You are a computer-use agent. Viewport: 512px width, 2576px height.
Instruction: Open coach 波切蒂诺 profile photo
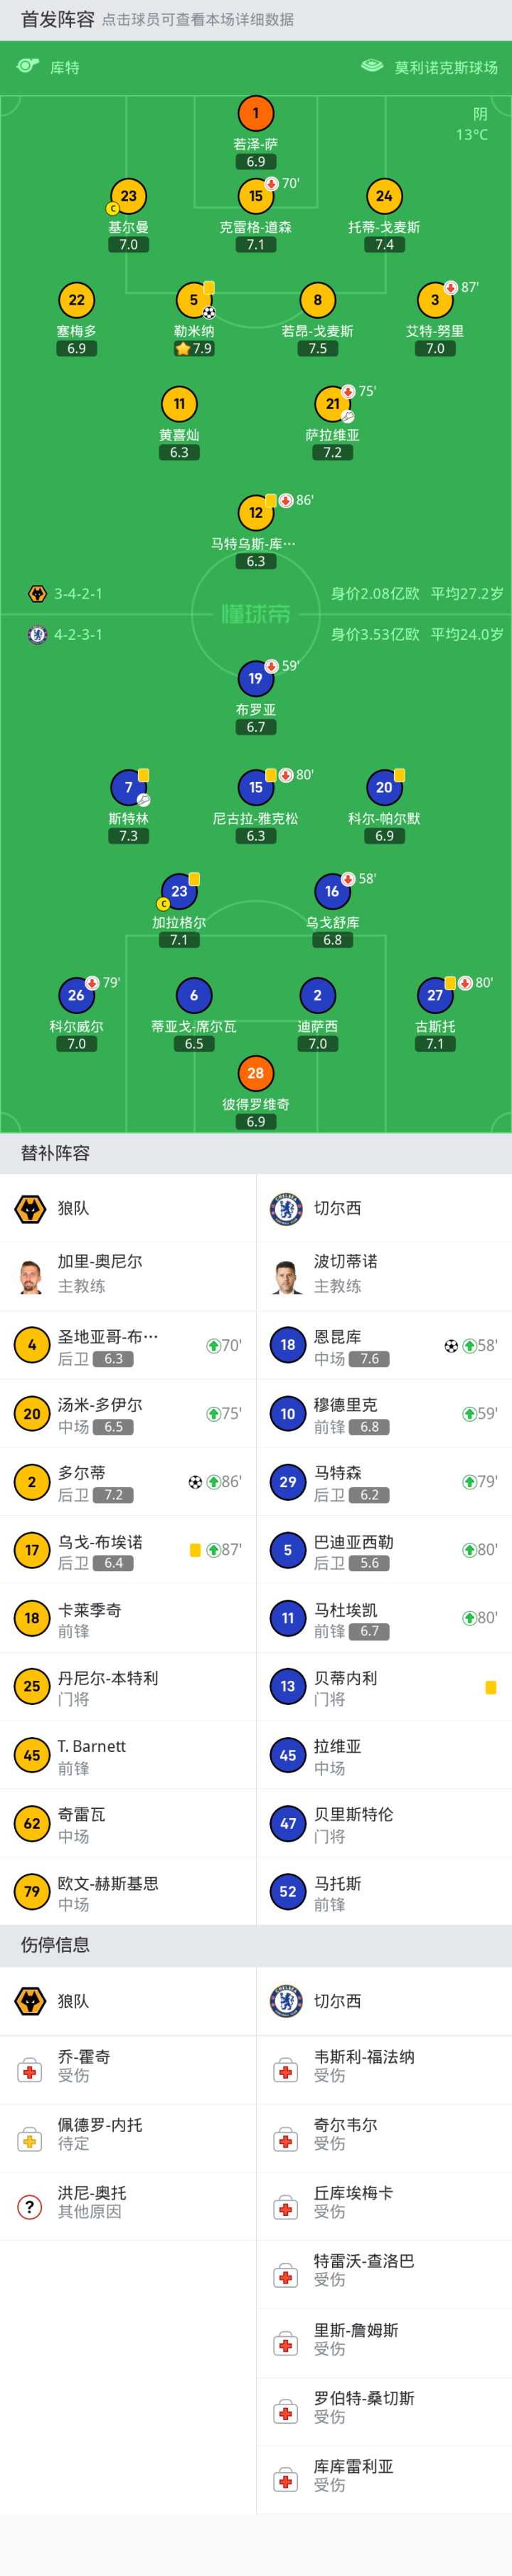[287, 1276]
